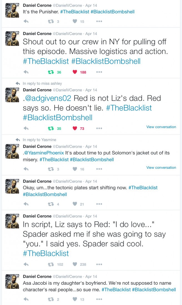Image resolution: width=182 pixels, height=305 pixels.
Task: Show more actions for "In script, Liz says" tweet
Action: [x=99, y=264]
